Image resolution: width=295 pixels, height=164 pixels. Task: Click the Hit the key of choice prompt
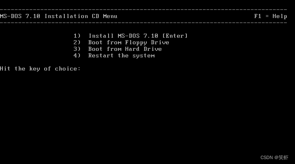coord(40,69)
